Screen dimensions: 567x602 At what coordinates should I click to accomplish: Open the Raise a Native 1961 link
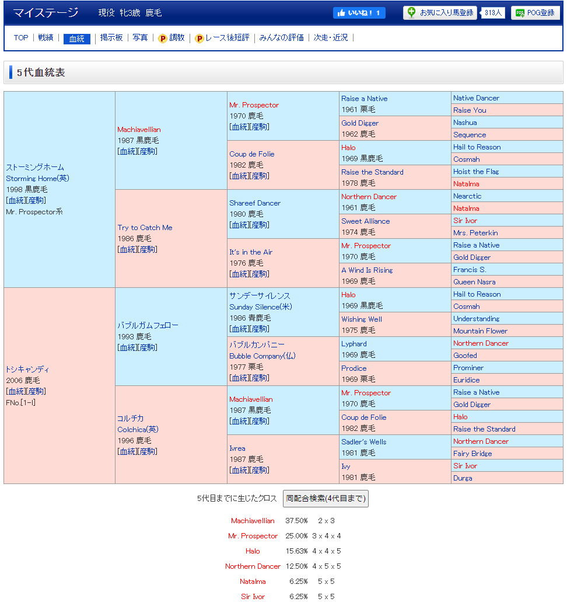[x=365, y=99]
